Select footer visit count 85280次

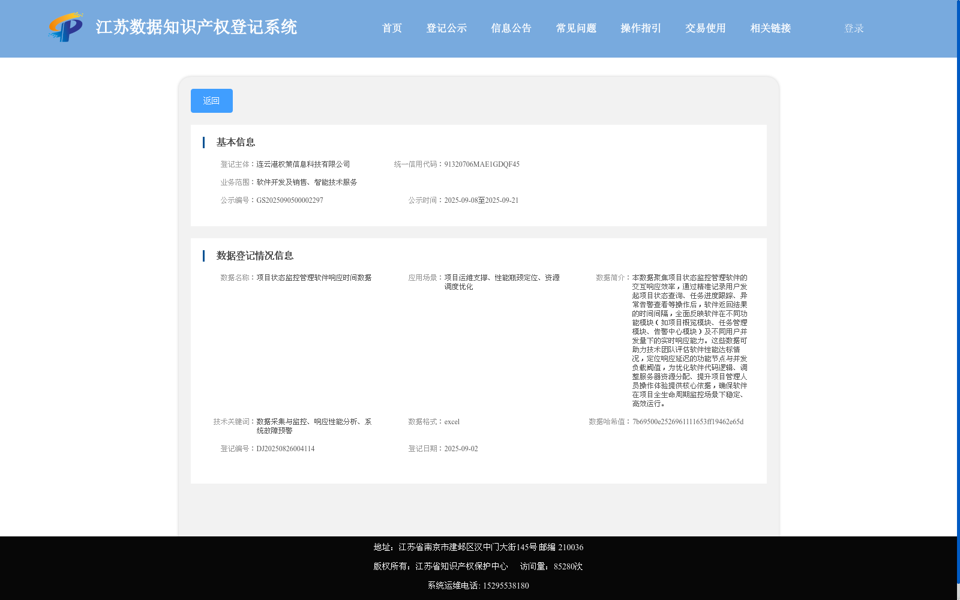pos(568,566)
